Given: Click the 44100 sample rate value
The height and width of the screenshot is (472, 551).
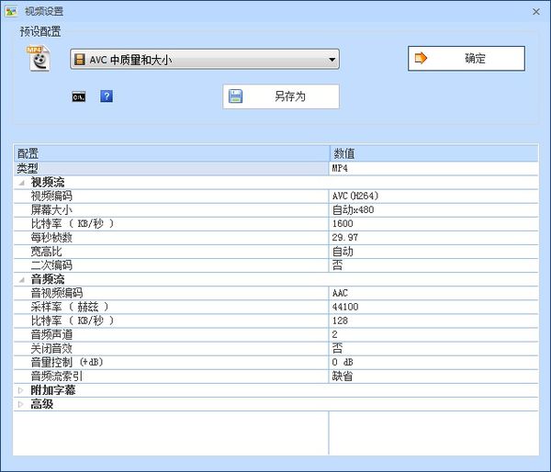Looking at the screenshot, I should (x=345, y=307).
